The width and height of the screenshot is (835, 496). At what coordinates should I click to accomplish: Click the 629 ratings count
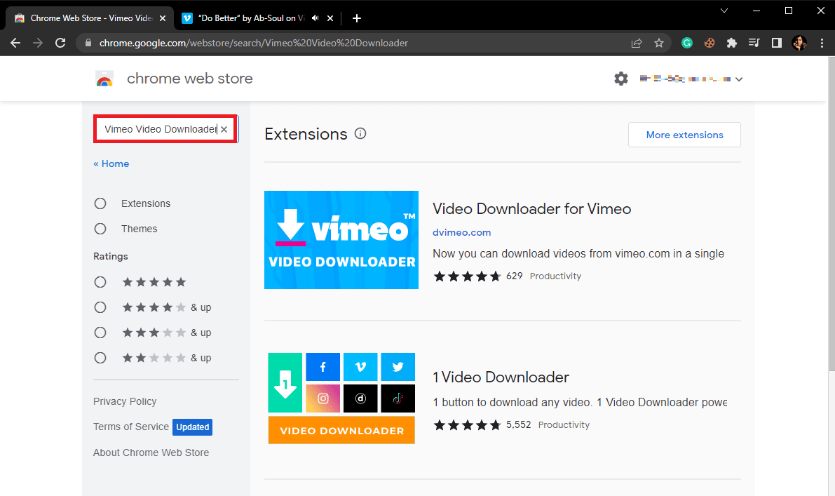tap(514, 276)
